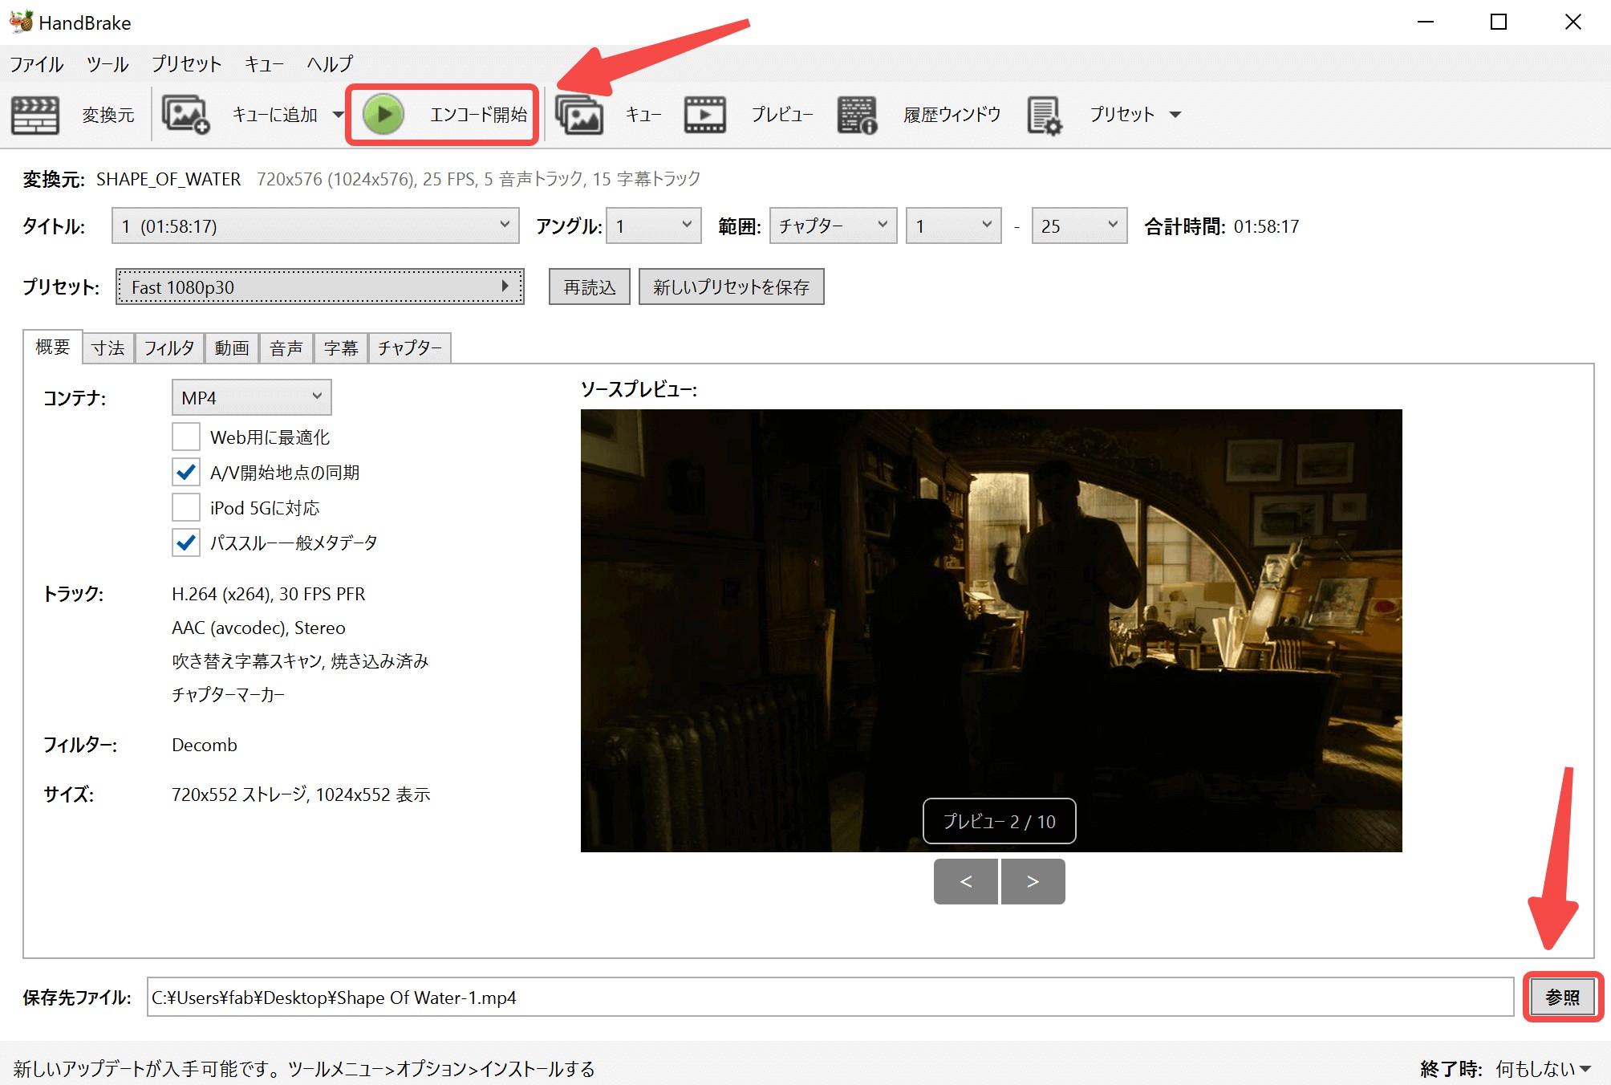Open the 範囲 チャプター dropdown
Screen dimensions: 1611x1085
pyautogui.click(x=833, y=226)
